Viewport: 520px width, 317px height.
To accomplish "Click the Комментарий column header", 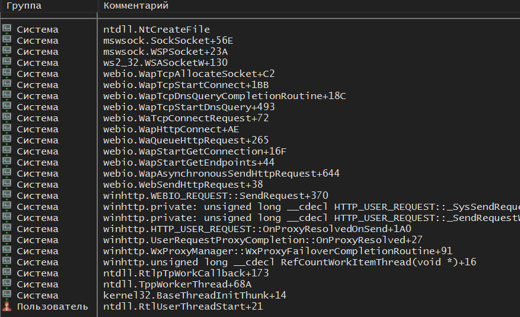I will tap(135, 6).
